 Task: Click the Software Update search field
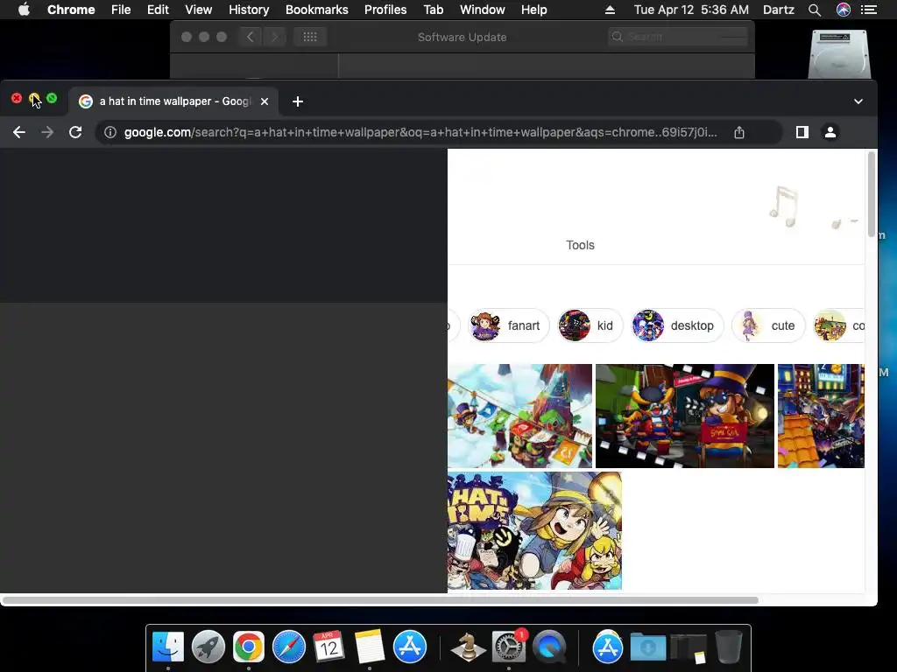[678, 37]
